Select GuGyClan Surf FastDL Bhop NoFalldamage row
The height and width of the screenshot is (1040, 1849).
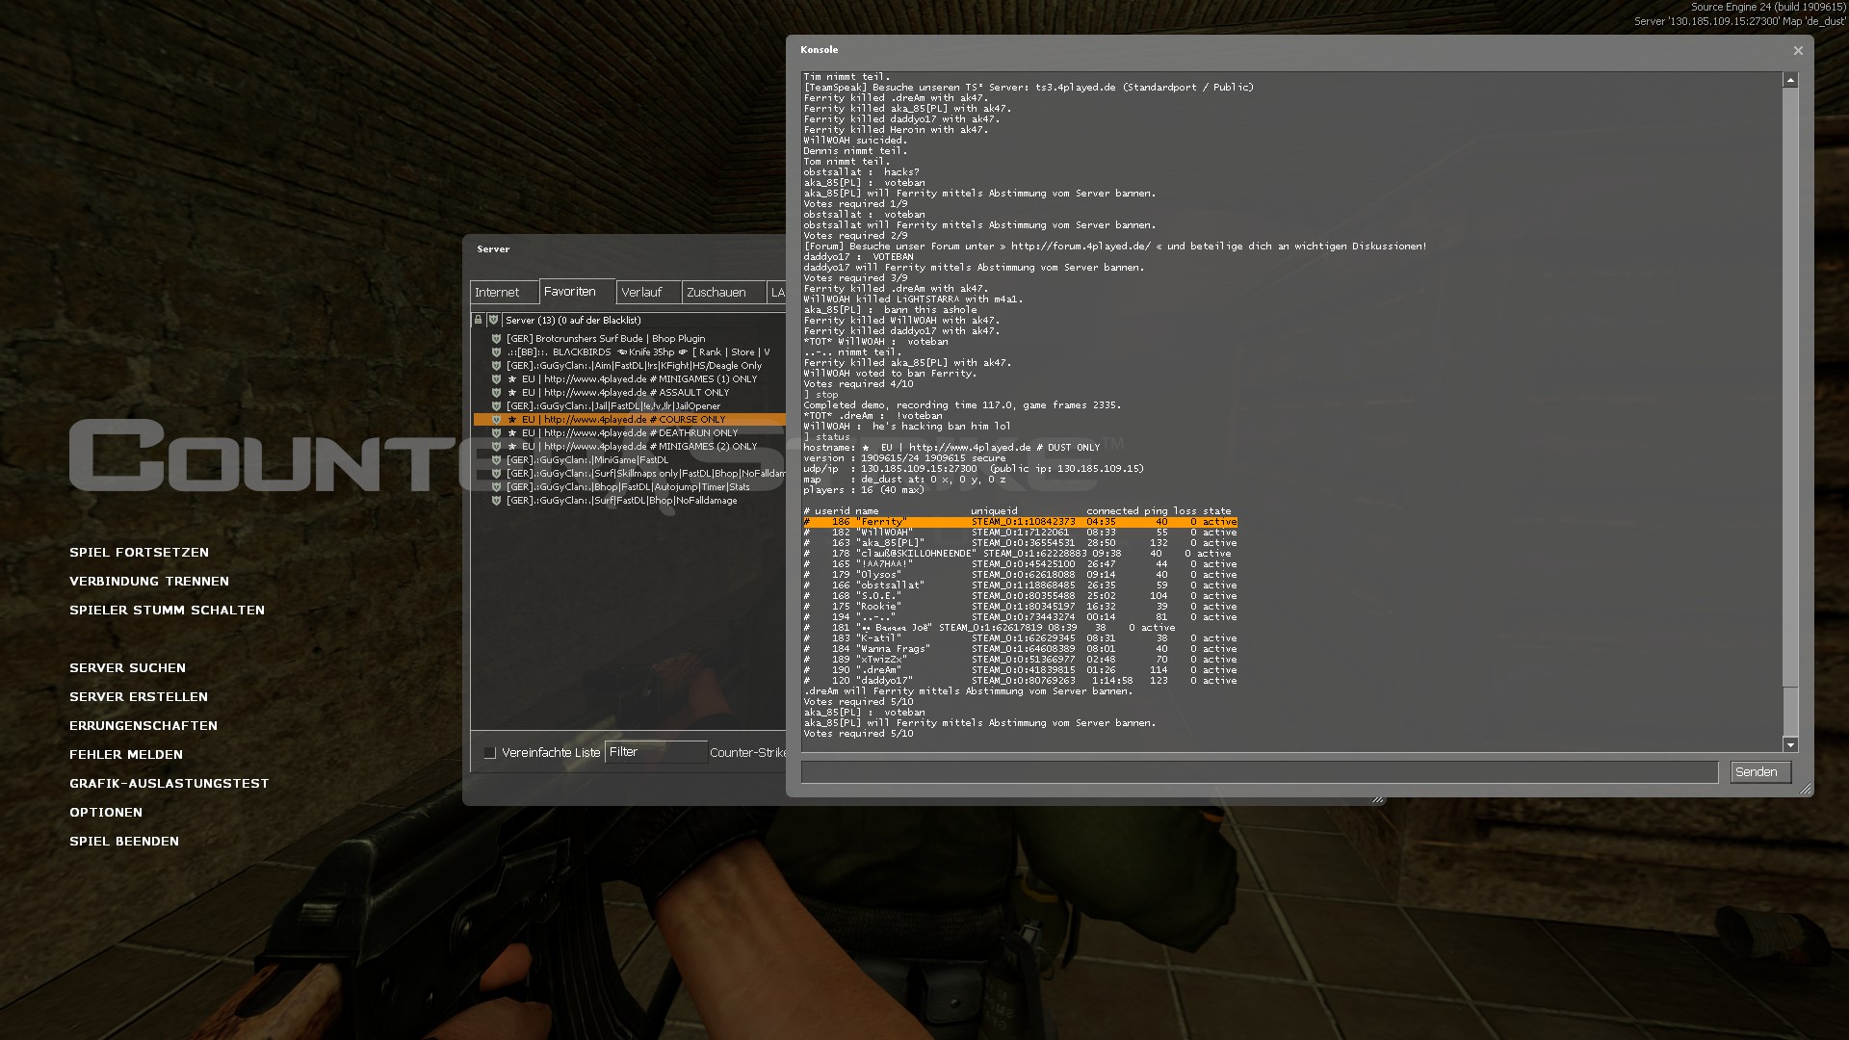click(x=630, y=501)
